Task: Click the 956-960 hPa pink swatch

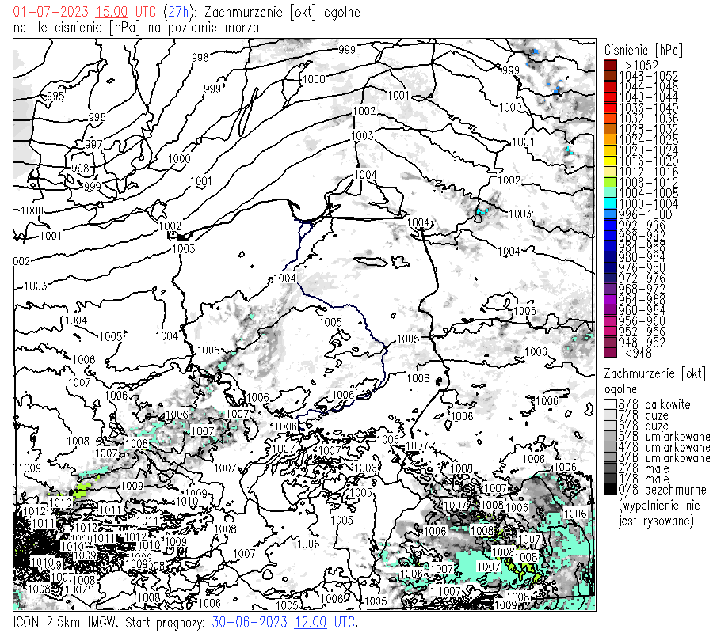Action: [610, 321]
